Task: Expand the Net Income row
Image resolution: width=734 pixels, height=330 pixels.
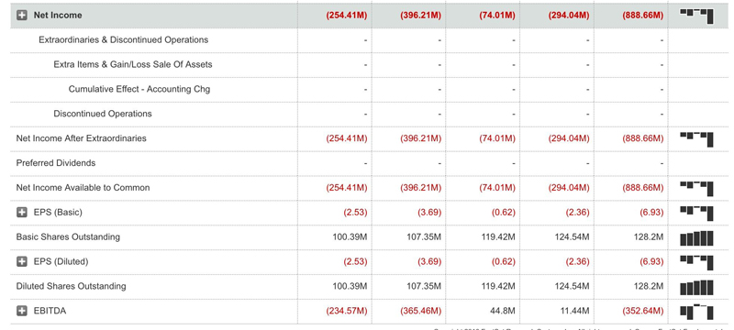Action: pos(22,16)
